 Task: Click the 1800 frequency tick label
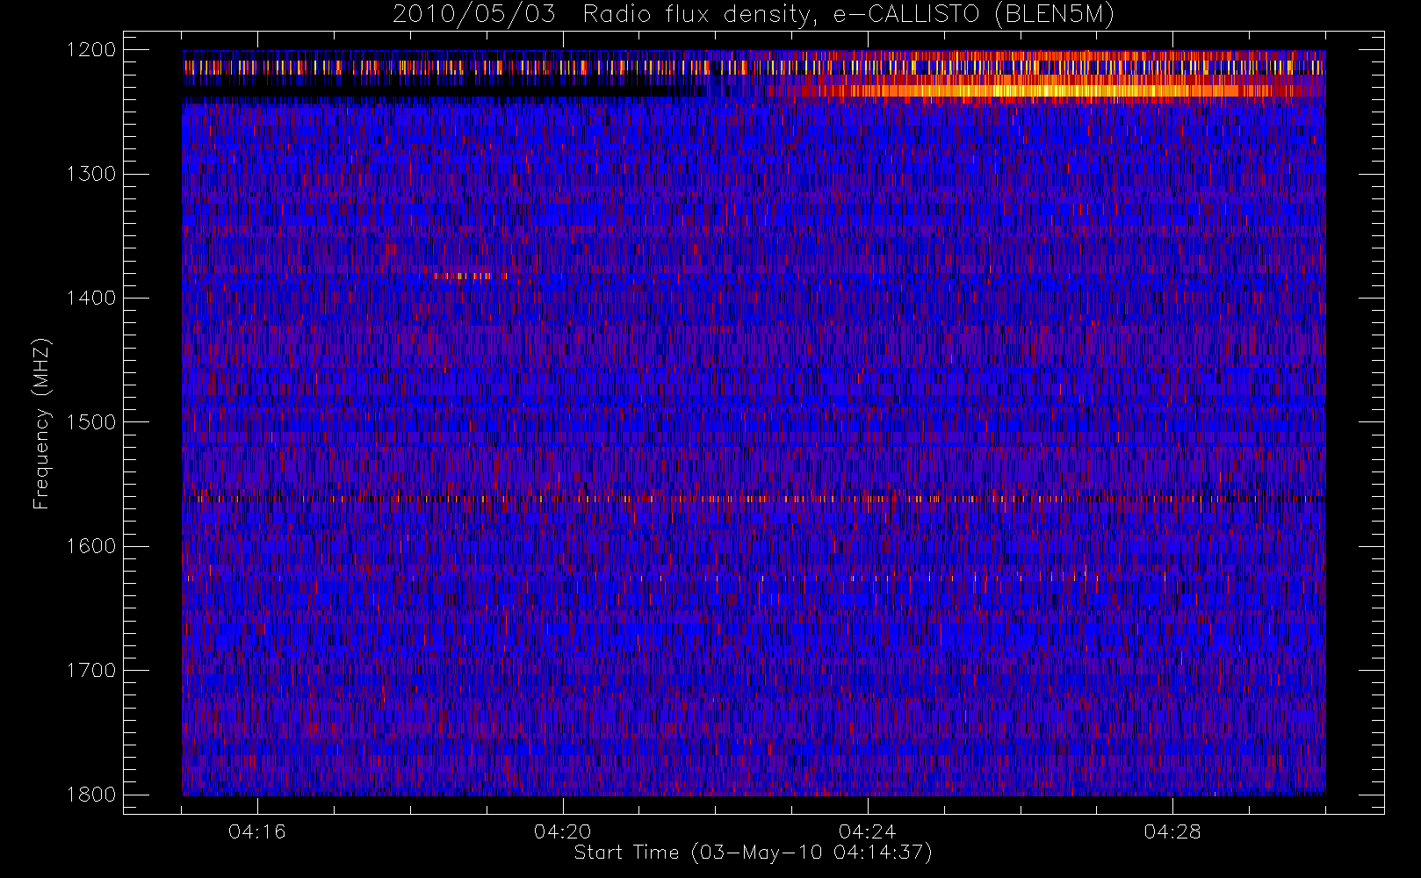[x=91, y=795]
